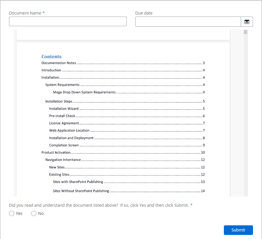Select the Yes radio button
The height and width of the screenshot is (239, 262).
(x=12, y=213)
